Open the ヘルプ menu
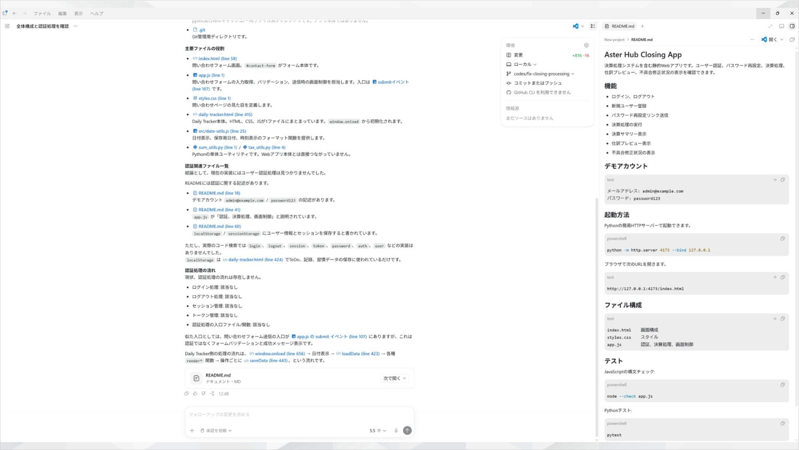This screenshot has height=450, width=799. click(97, 13)
